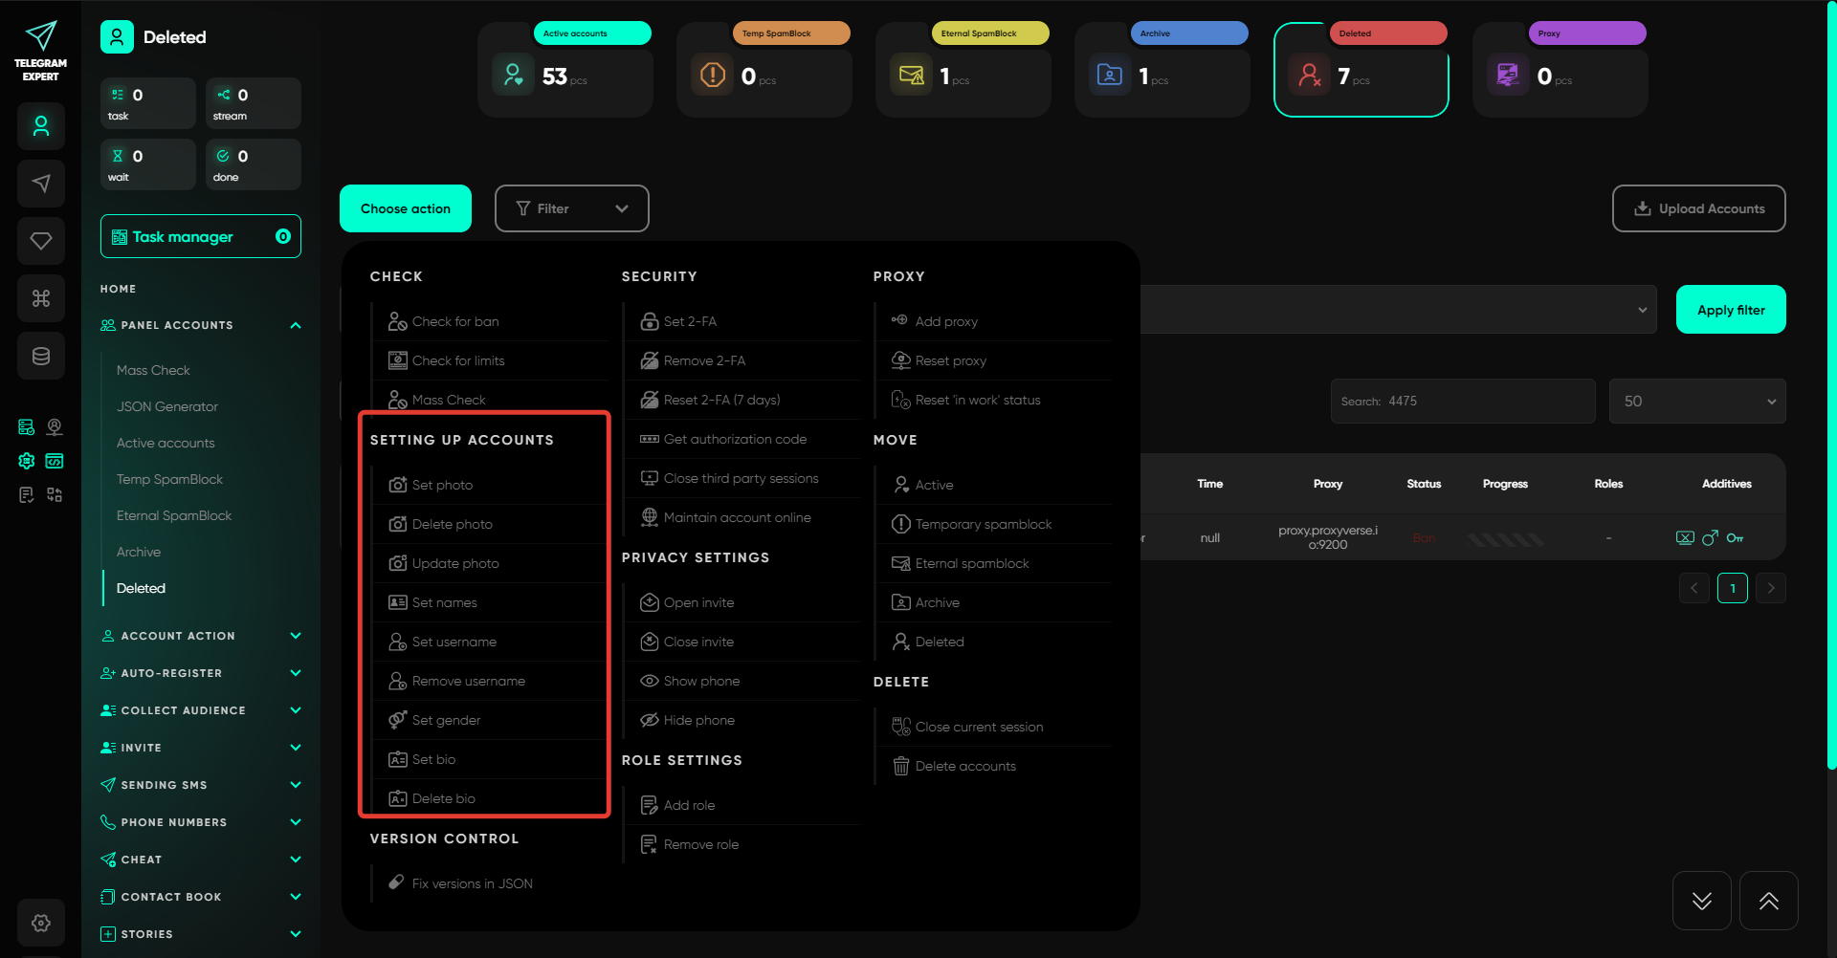
Task: Click the key icon in Additives column
Action: pyautogui.click(x=1735, y=538)
